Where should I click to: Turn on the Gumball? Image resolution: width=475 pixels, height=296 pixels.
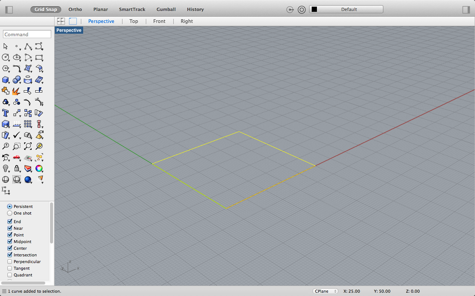166,9
